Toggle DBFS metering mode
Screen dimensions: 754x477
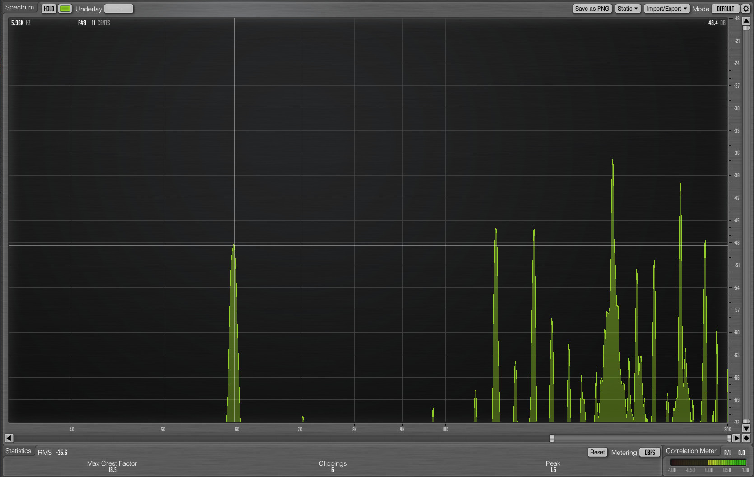pos(650,452)
